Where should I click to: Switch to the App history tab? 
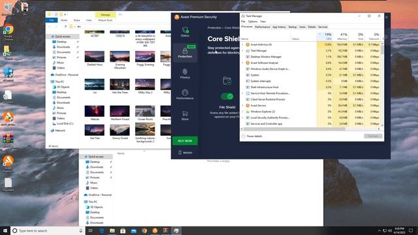tap(279, 27)
